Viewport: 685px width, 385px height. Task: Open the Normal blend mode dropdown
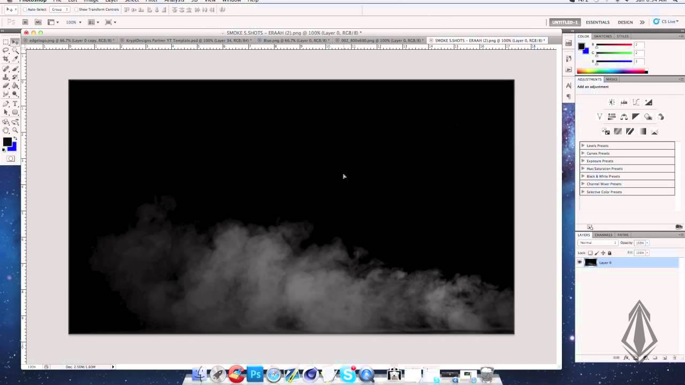598,243
